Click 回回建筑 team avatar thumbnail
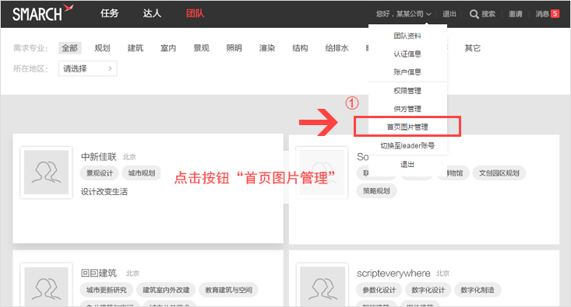This screenshot has width=571, height=307. click(46, 284)
